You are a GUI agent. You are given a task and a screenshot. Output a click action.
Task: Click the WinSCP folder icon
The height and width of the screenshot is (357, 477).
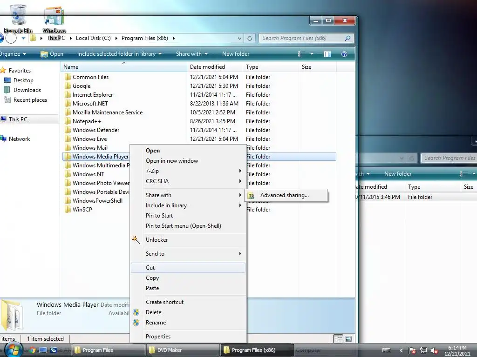(x=68, y=210)
